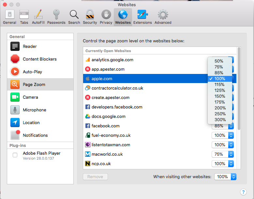Click the docs.google.com Drive favicon
Image resolution: width=254 pixels, height=199 pixels.
click(88, 116)
